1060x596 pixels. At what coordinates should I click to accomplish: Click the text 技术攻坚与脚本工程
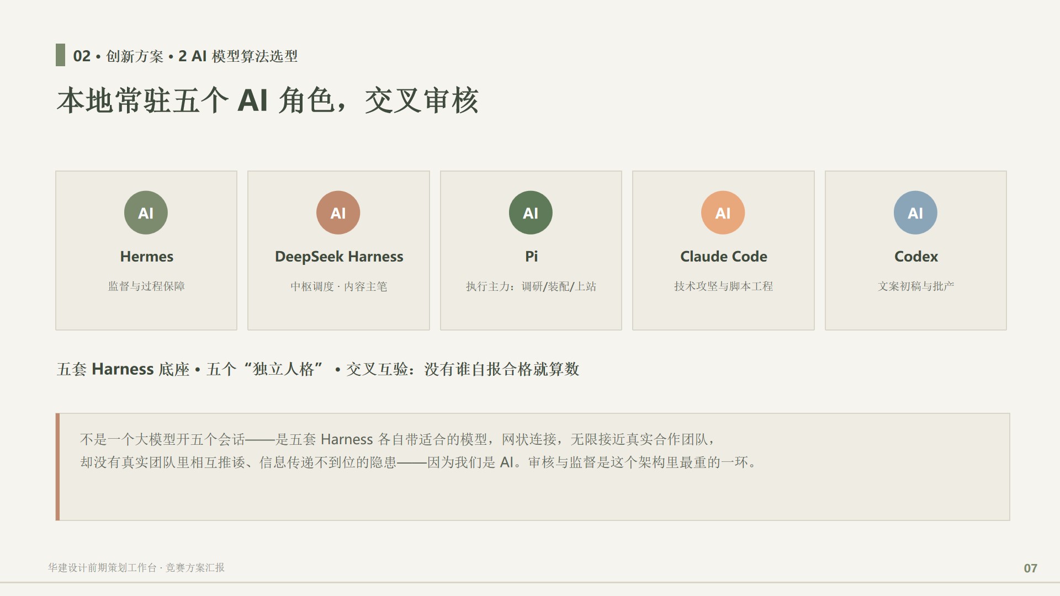723,286
